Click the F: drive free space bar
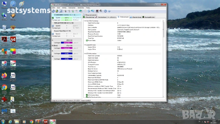 (67, 53)
